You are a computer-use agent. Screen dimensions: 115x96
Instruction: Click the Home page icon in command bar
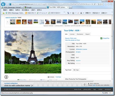click(68, 13)
